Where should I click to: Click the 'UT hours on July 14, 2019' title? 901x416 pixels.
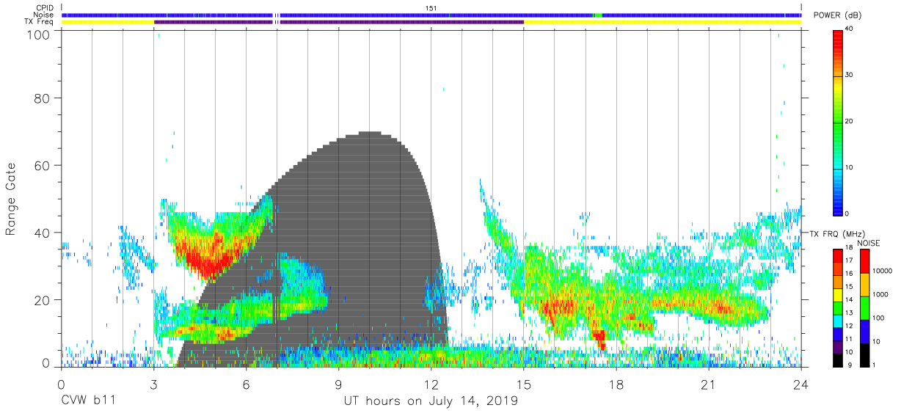(x=431, y=401)
